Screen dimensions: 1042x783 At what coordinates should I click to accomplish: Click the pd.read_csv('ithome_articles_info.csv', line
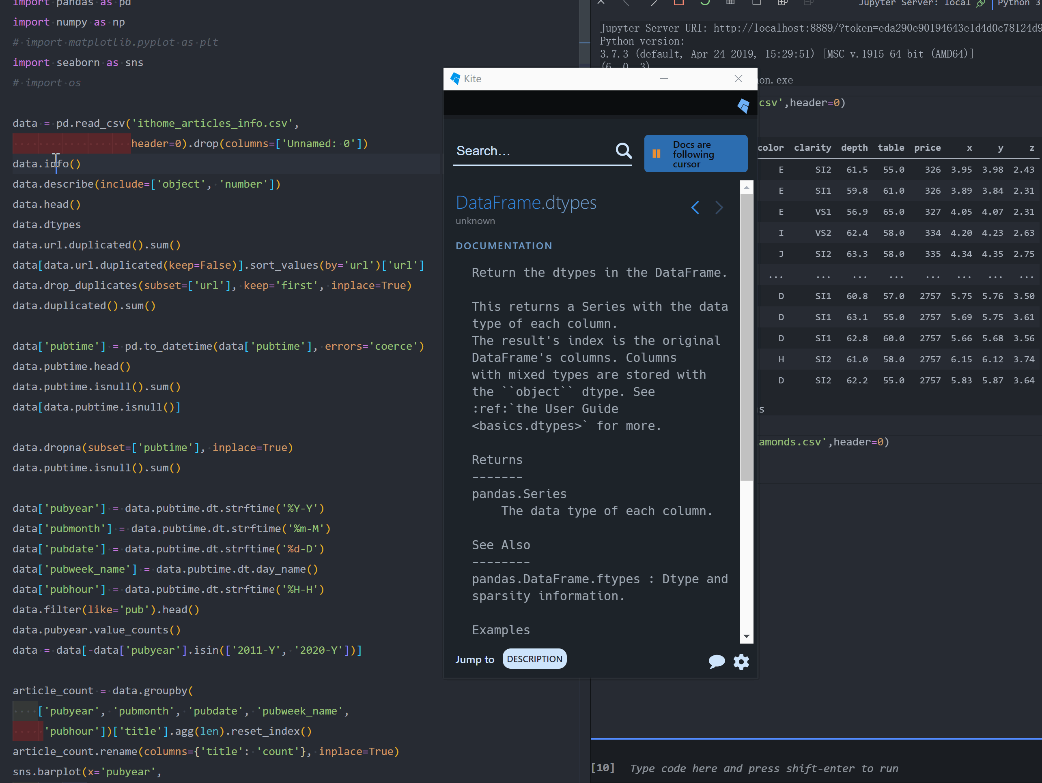(156, 123)
